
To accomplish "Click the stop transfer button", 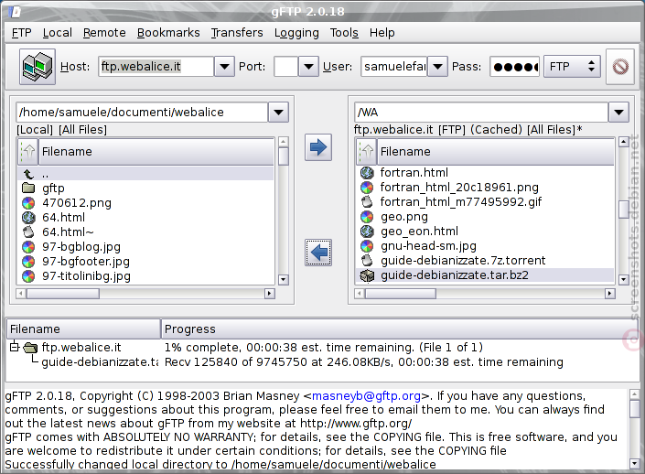I will point(620,67).
